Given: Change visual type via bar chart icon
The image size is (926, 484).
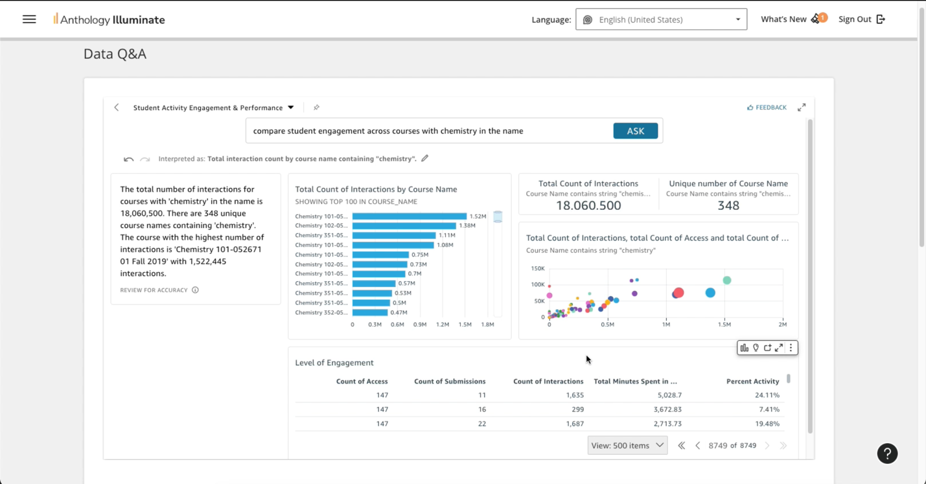Looking at the screenshot, I should [745, 348].
